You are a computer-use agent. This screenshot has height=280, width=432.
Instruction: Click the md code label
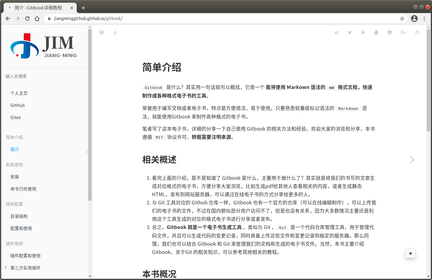coord(332,87)
